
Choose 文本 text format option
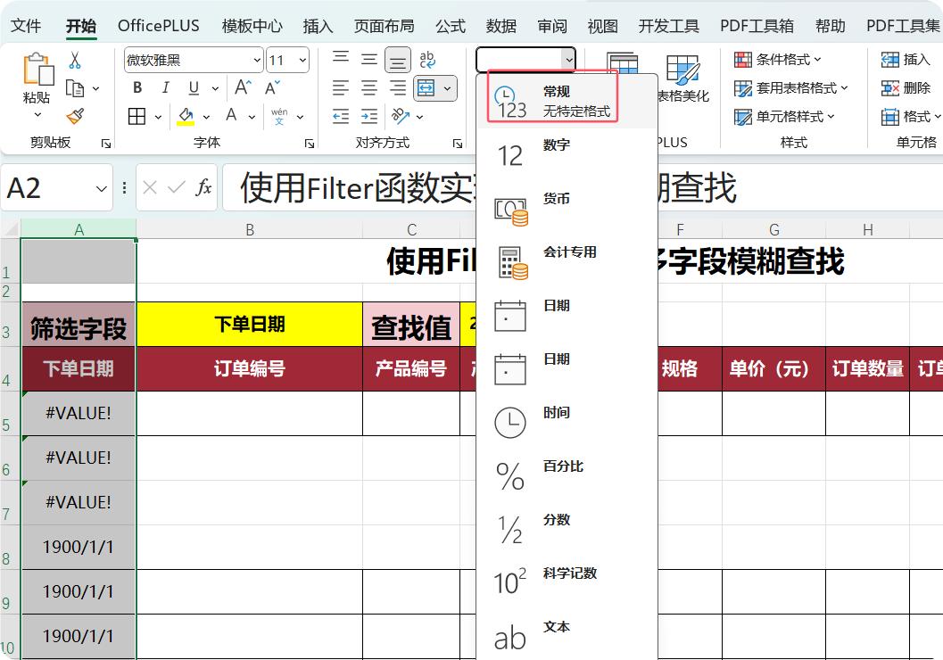click(x=566, y=636)
